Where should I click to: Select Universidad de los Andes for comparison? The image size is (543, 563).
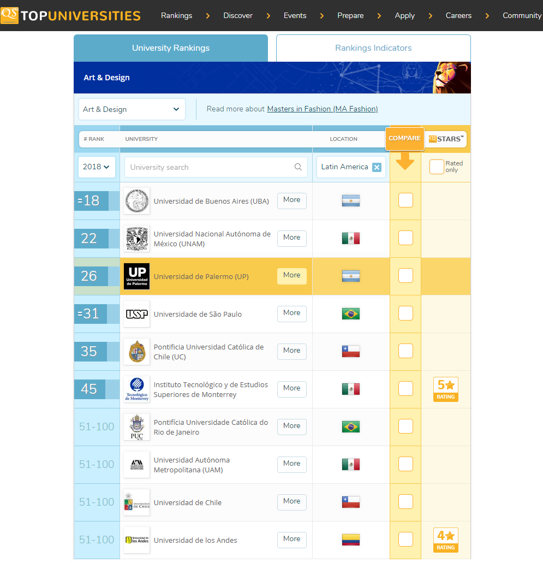(x=405, y=540)
